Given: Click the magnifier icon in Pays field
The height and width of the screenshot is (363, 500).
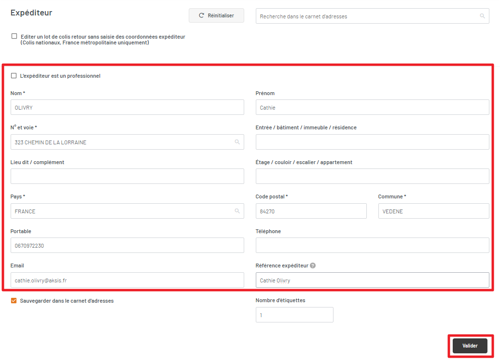Looking at the screenshot, I should click(x=237, y=211).
